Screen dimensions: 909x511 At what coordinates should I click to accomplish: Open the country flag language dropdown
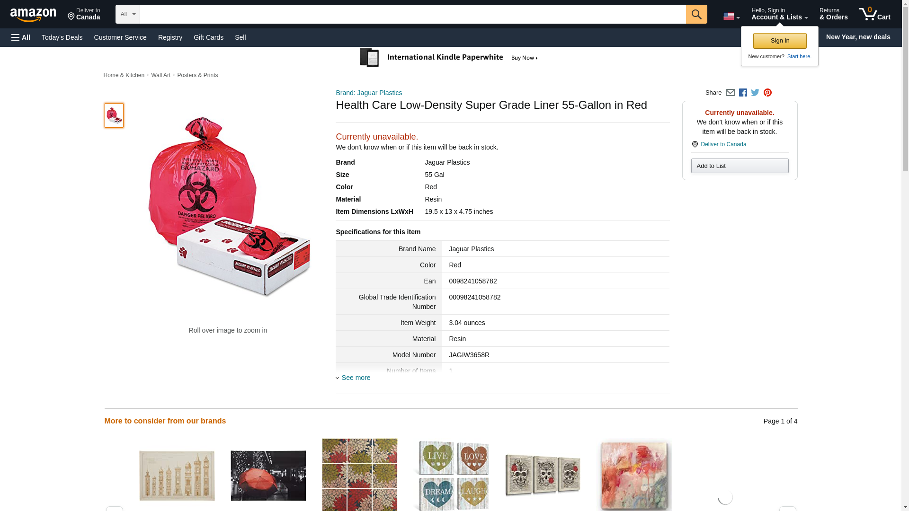[731, 16]
